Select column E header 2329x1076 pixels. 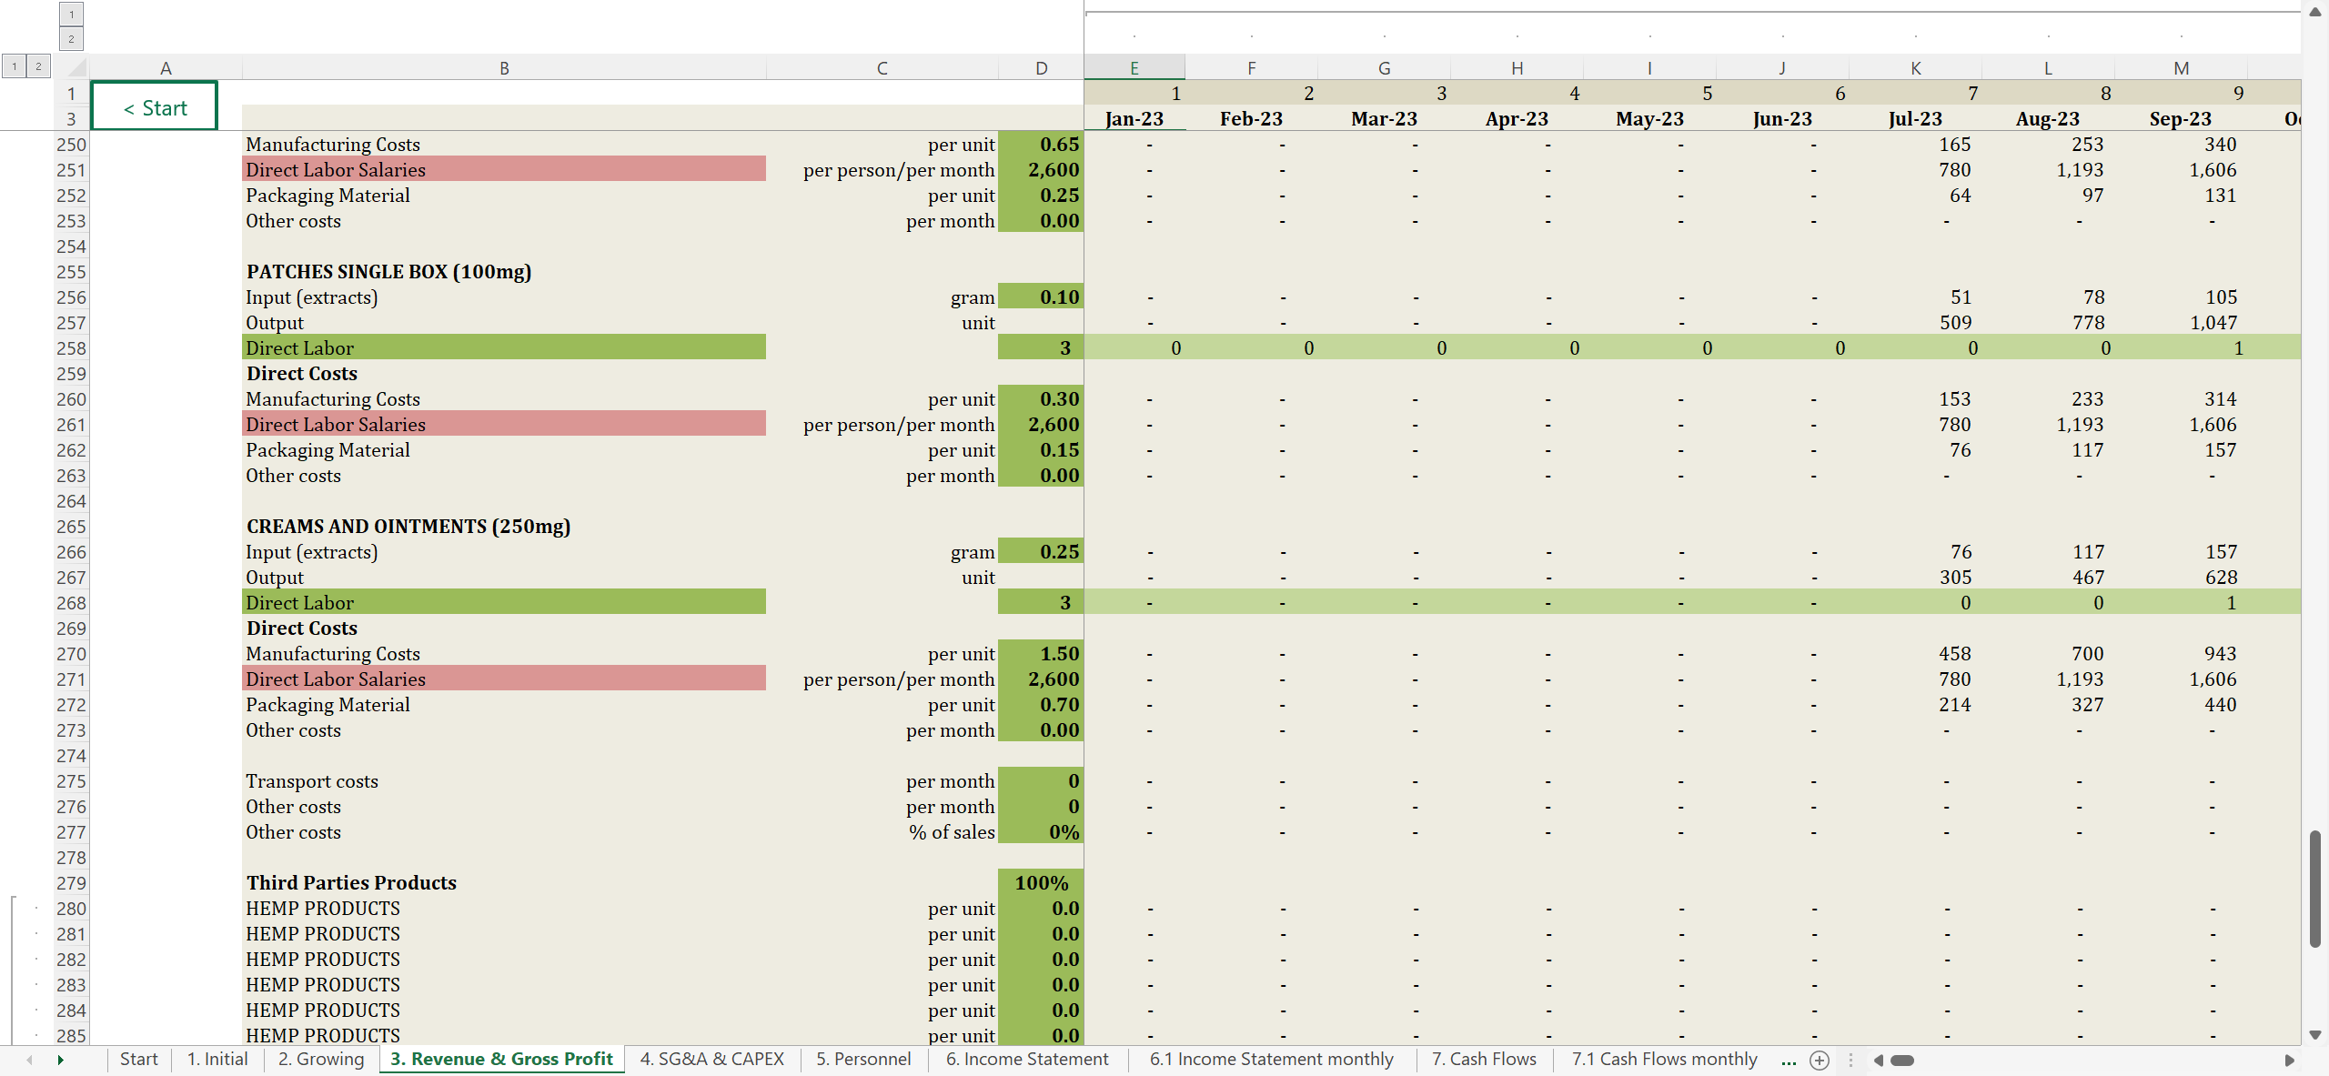pos(1134,67)
